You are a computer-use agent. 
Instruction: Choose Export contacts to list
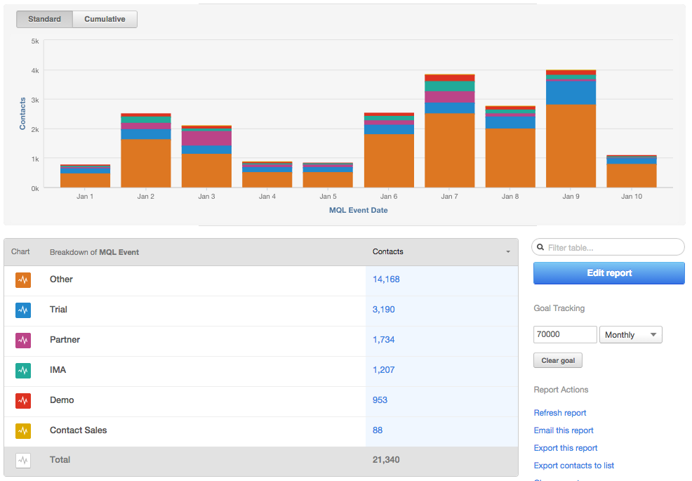pos(573,466)
